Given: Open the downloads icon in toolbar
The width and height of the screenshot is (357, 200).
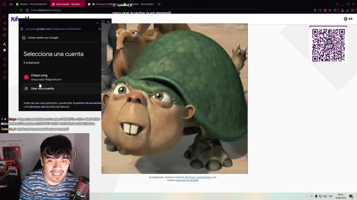Looking at the screenshot, I should pyautogui.click(x=347, y=10).
